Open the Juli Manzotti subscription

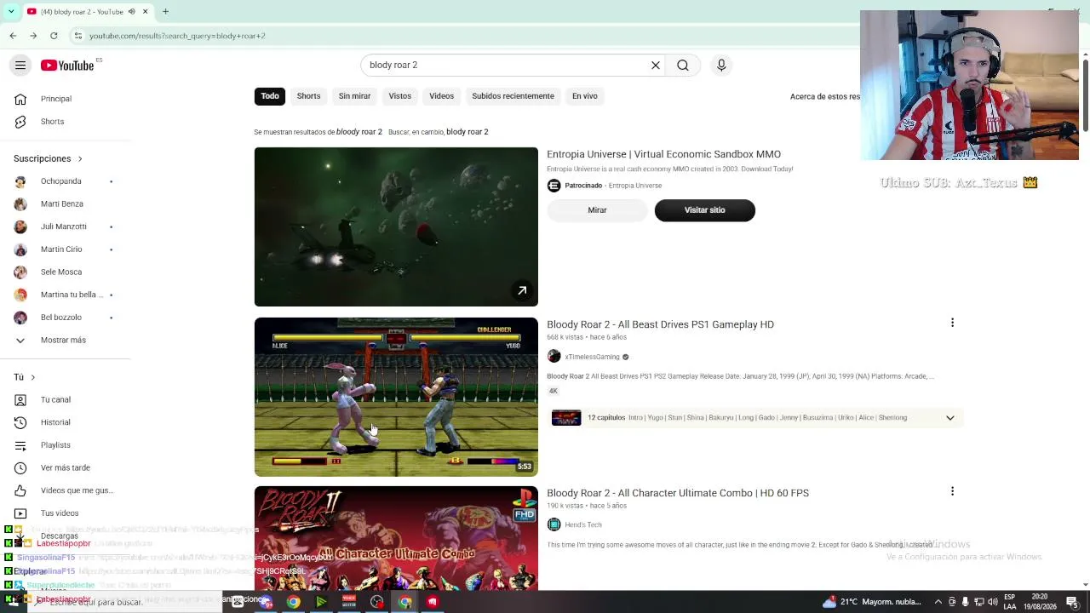point(64,226)
